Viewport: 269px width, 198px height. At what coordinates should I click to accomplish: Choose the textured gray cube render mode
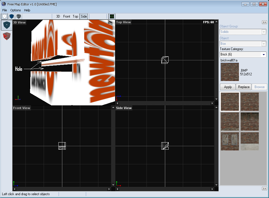(19, 16)
